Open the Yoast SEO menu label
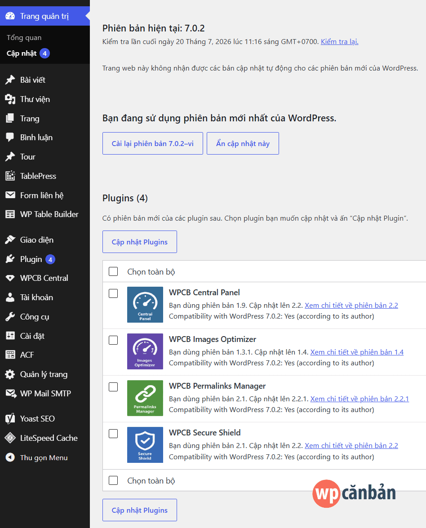This screenshot has height=528, width=426. click(x=37, y=418)
